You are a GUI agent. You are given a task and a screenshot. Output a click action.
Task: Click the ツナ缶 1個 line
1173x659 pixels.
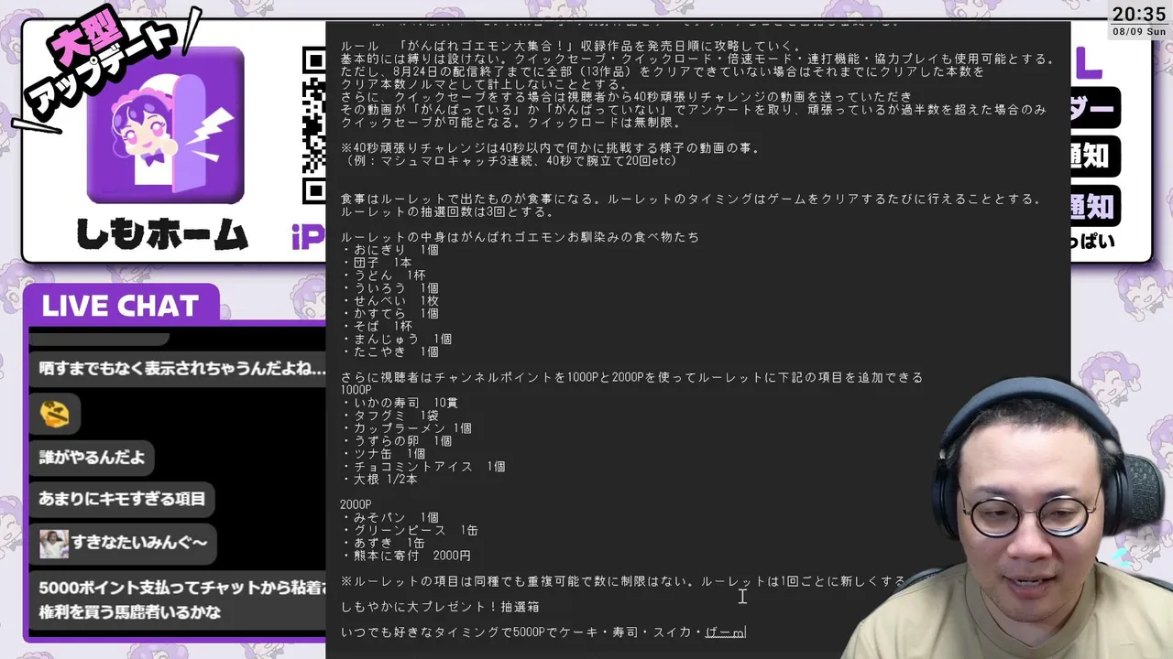383,455
